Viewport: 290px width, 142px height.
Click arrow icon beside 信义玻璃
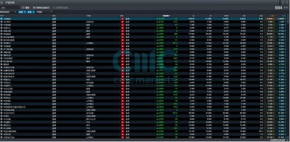pyautogui.click(x=1, y=128)
